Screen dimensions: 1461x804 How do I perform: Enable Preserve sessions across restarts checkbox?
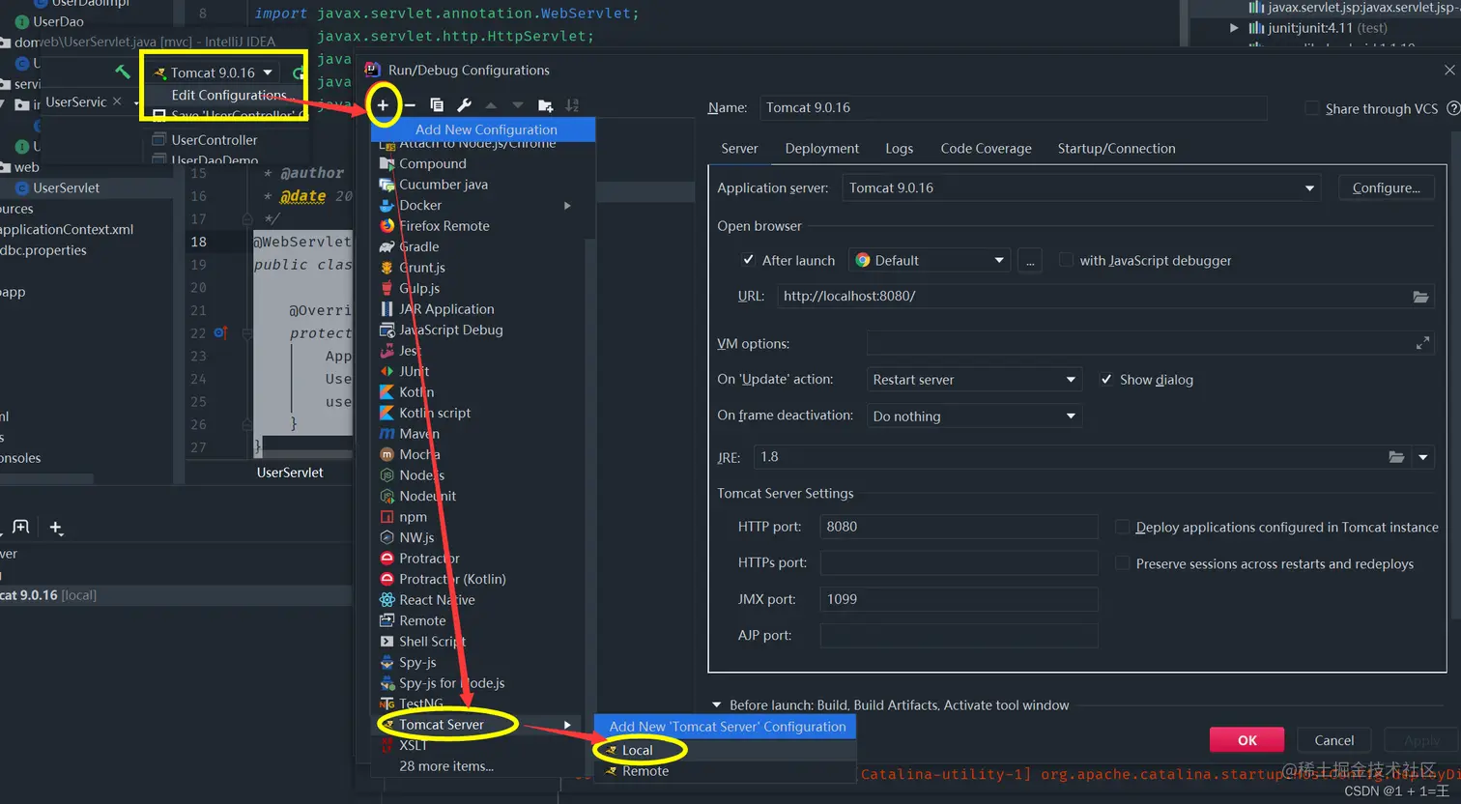click(1122, 563)
